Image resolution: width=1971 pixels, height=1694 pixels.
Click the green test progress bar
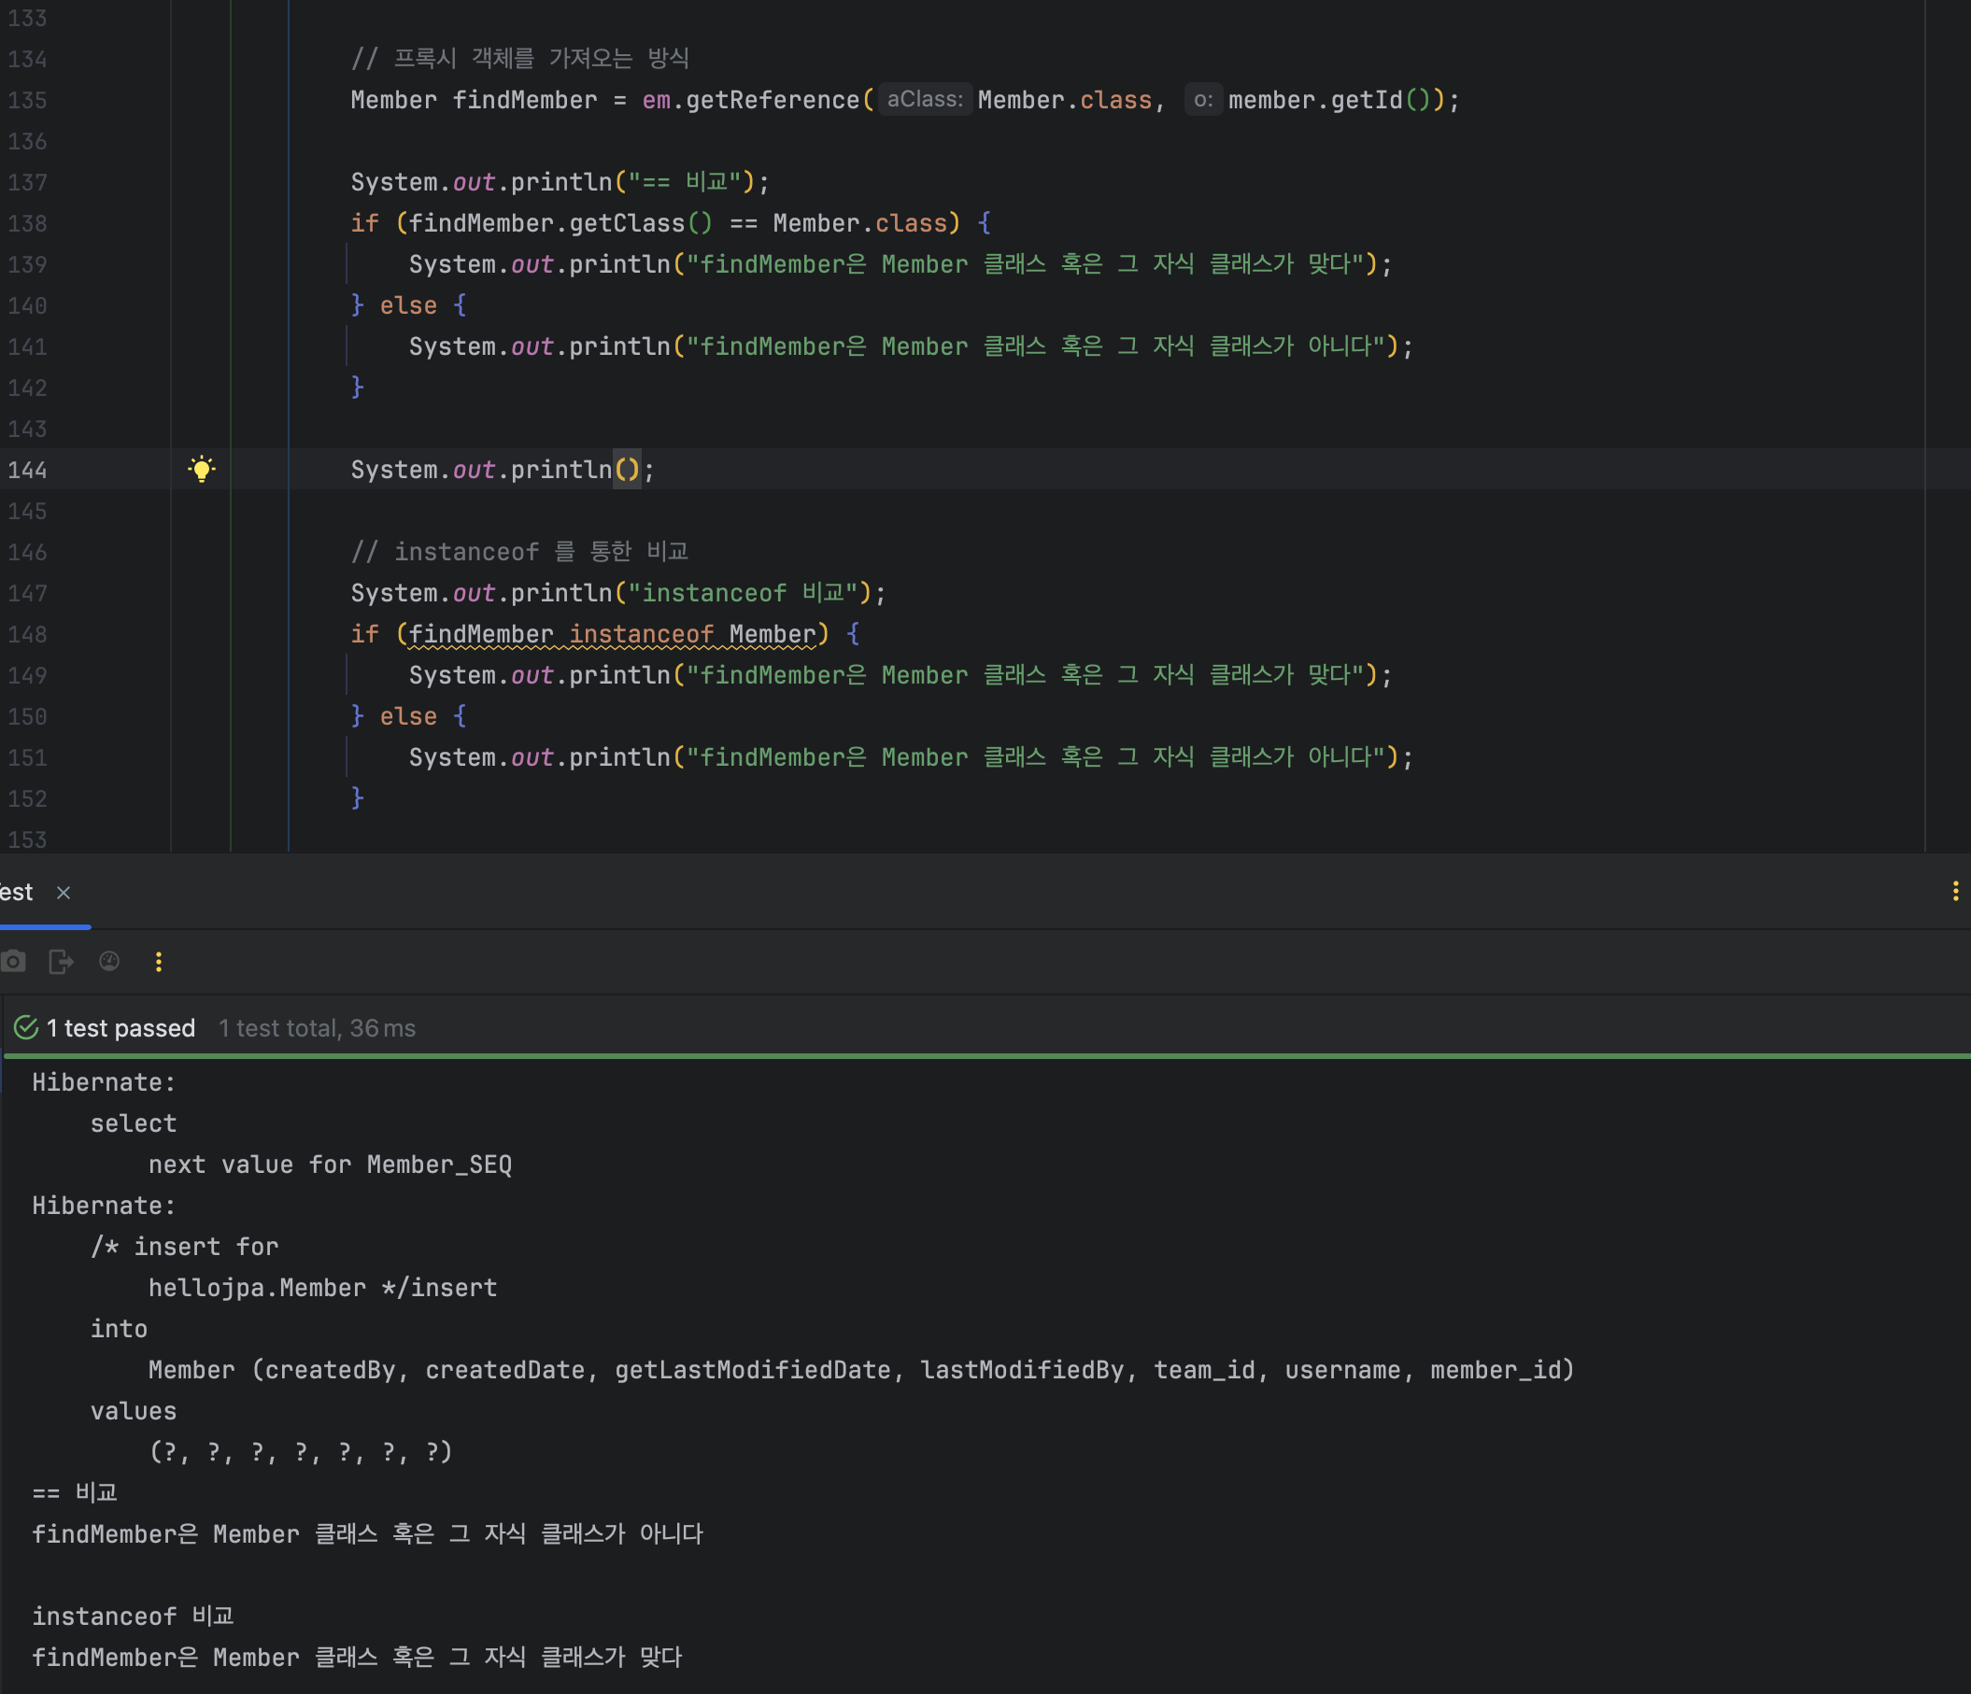tap(987, 1056)
